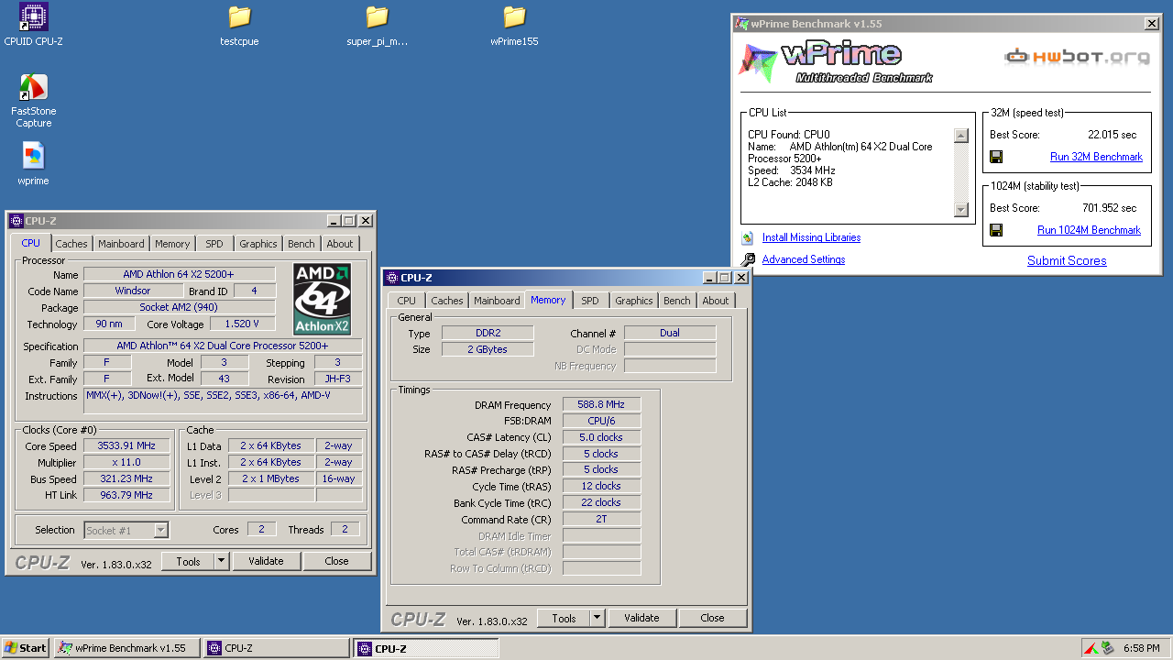The width and height of the screenshot is (1173, 660).
Task: Click the CAS# Latency 5.0 clocks value
Action: (x=601, y=437)
